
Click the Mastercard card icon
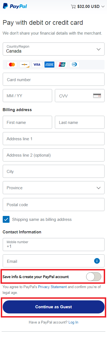(x=12, y=65)
